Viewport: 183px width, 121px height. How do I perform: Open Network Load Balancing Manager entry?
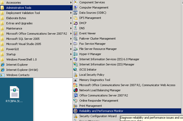[x=127, y=90]
